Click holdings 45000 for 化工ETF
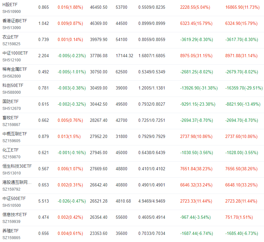Screen dimensions: 264x242 pyautogui.click(x=121, y=153)
